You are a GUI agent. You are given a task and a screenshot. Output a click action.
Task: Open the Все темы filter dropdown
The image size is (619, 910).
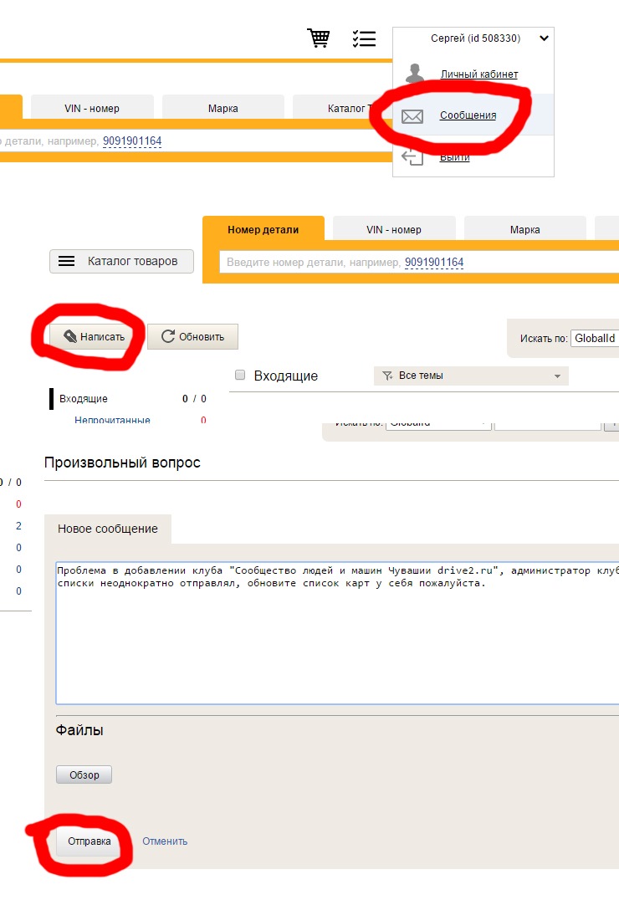coord(471,376)
